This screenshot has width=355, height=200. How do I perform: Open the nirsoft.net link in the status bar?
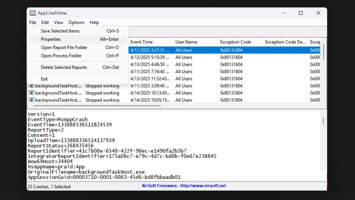pos(203,186)
